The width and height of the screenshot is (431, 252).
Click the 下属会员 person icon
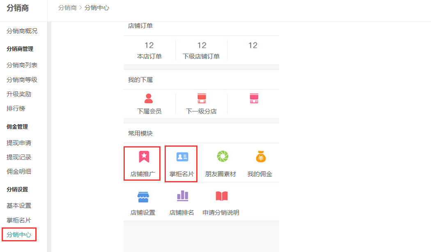pyautogui.click(x=149, y=98)
